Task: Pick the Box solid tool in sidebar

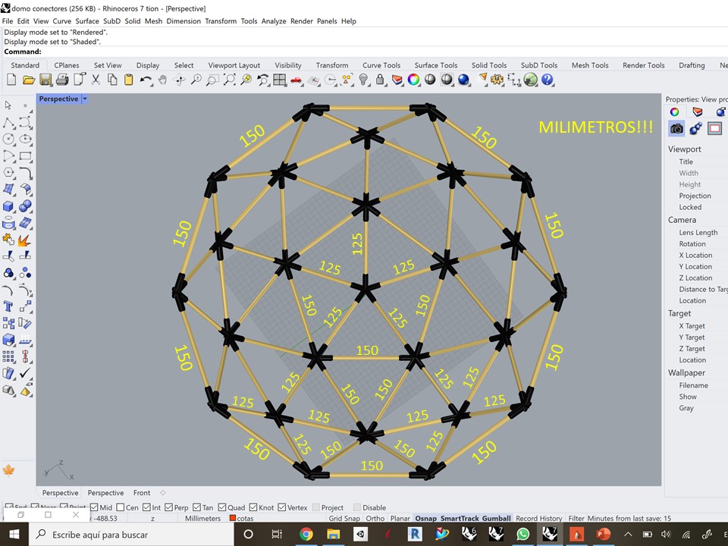Action: pos(8,206)
